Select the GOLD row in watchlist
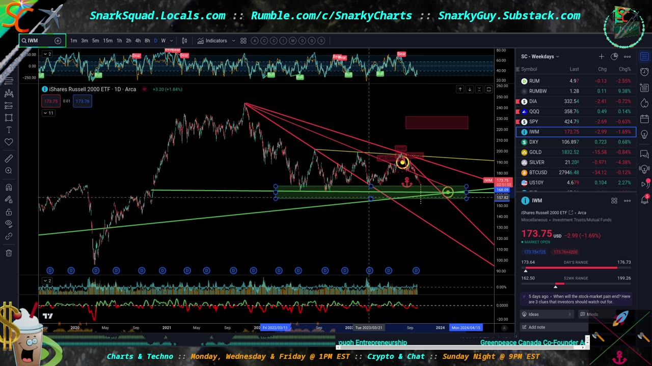The image size is (652, 366). (576, 152)
